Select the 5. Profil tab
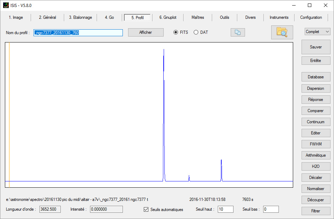The width and height of the screenshot is (334, 219). click(138, 18)
